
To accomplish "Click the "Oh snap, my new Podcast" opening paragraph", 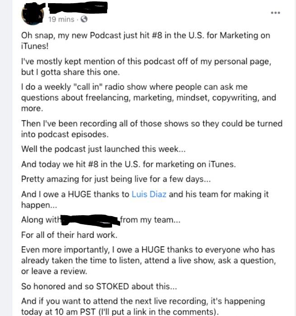I will pyautogui.click(x=146, y=41).
